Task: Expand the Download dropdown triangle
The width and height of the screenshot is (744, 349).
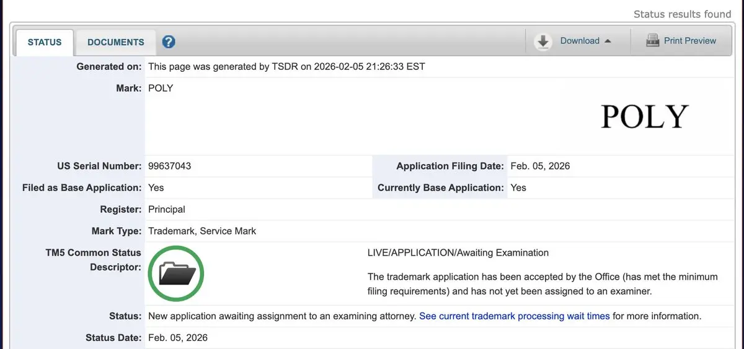Action: [608, 41]
